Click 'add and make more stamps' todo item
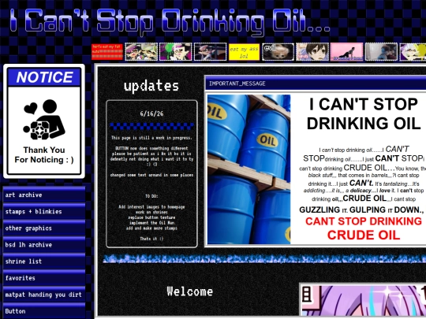Viewport: 426px width, 319px height. point(151,228)
